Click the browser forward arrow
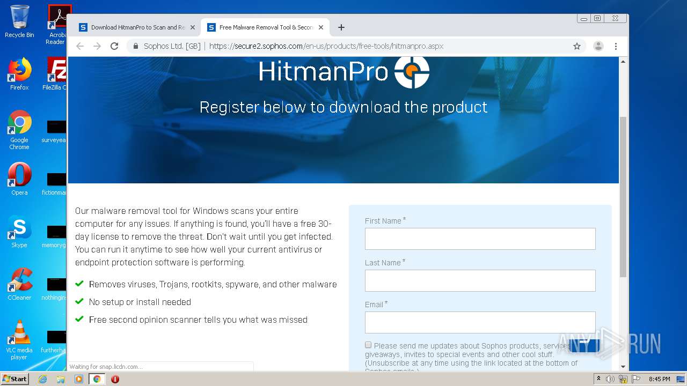Viewport: 687px width, 386px height. click(97, 46)
